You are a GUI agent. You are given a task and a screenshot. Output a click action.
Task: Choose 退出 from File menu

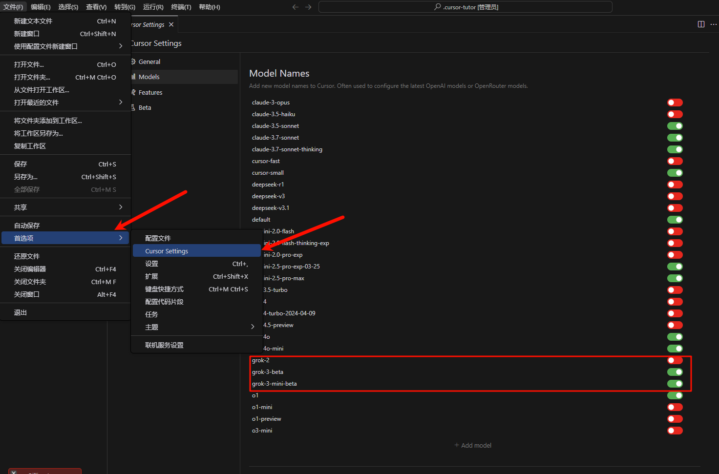(x=65, y=312)
